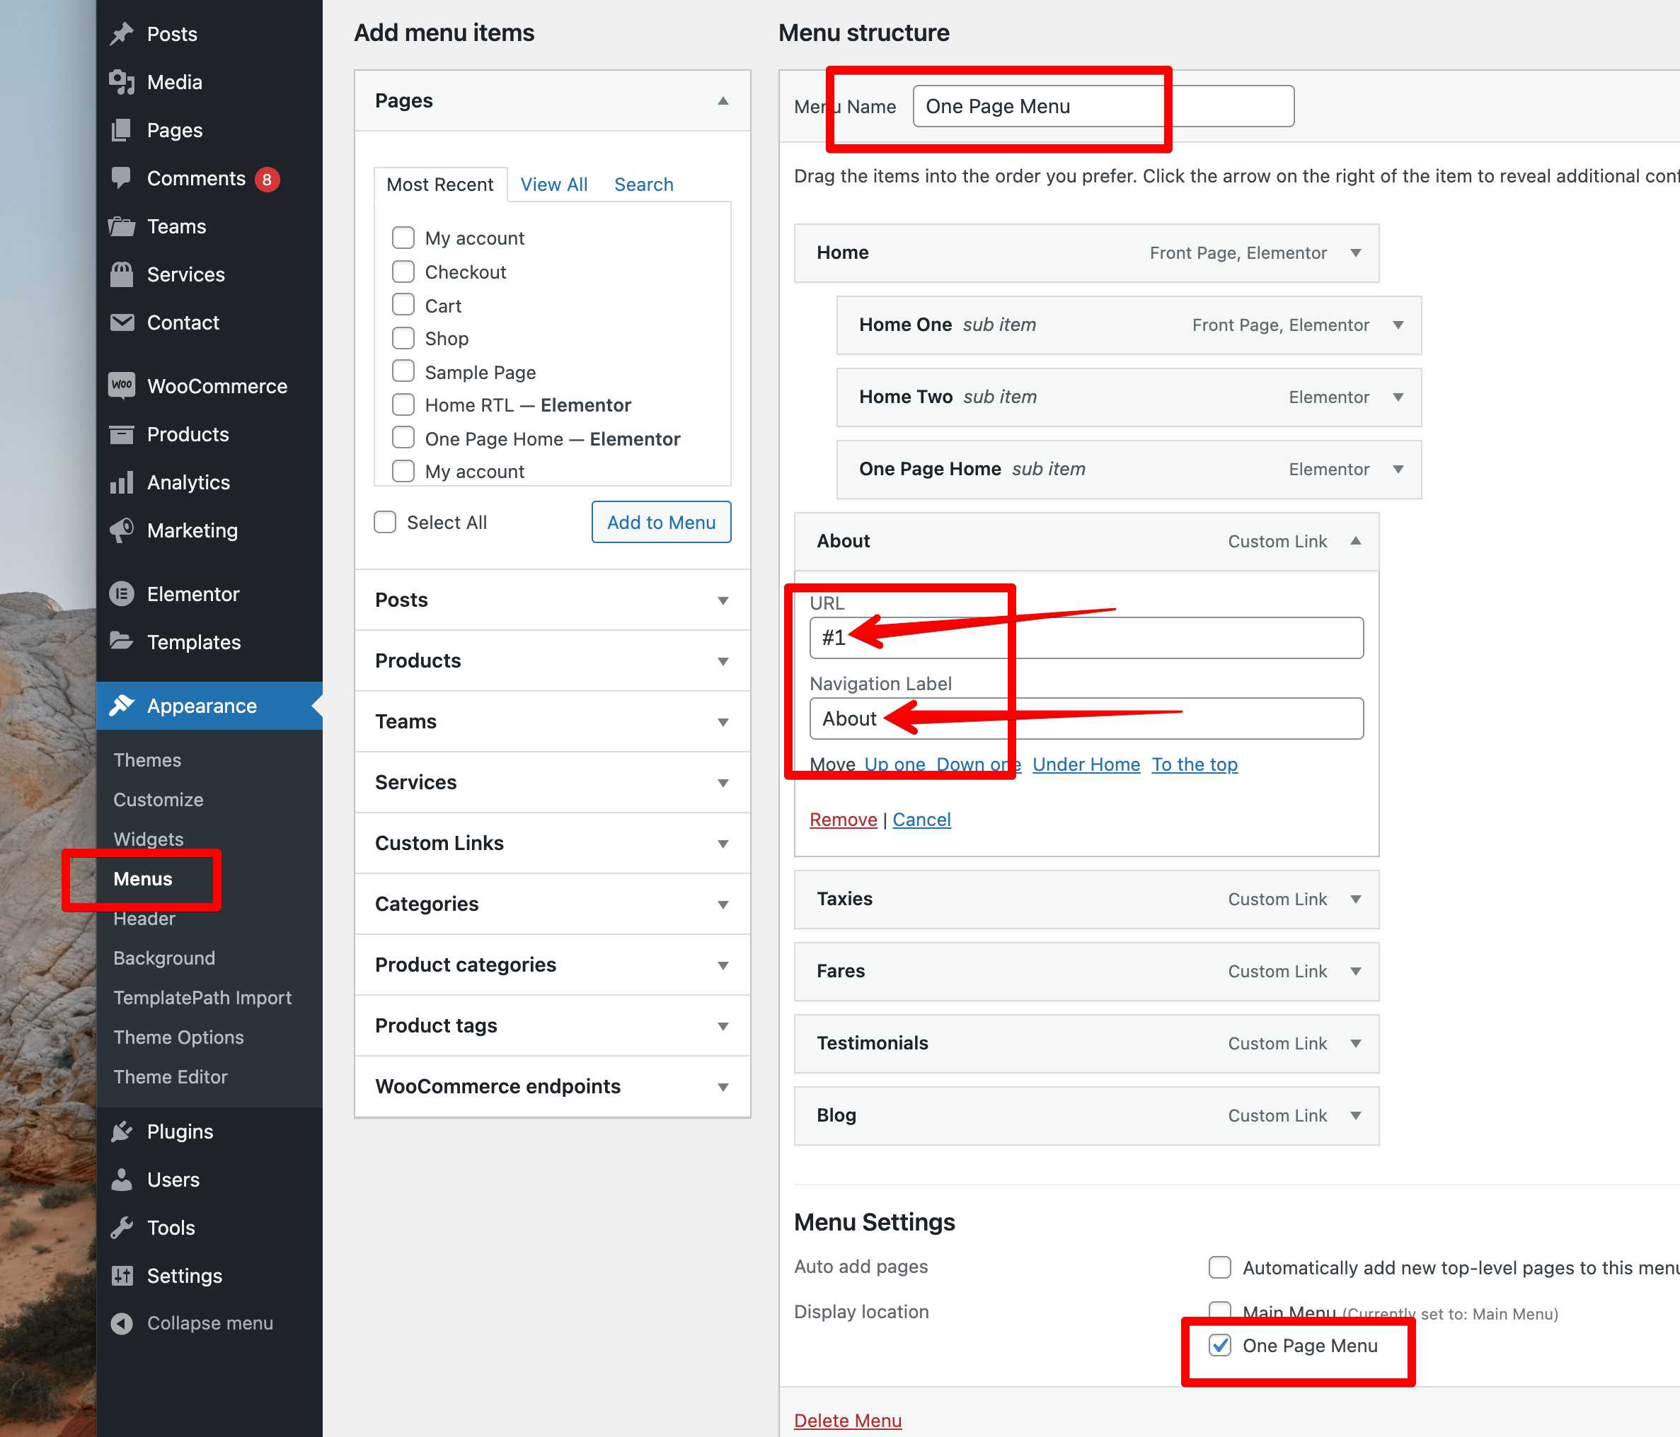Switch to the View All tab
The image size is (1680, 1437).
point(554,185)
